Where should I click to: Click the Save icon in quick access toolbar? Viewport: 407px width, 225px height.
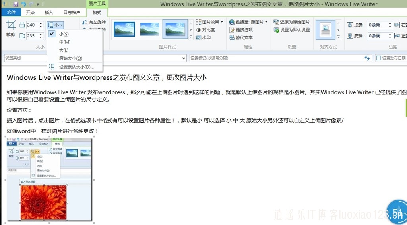(16, 4)
